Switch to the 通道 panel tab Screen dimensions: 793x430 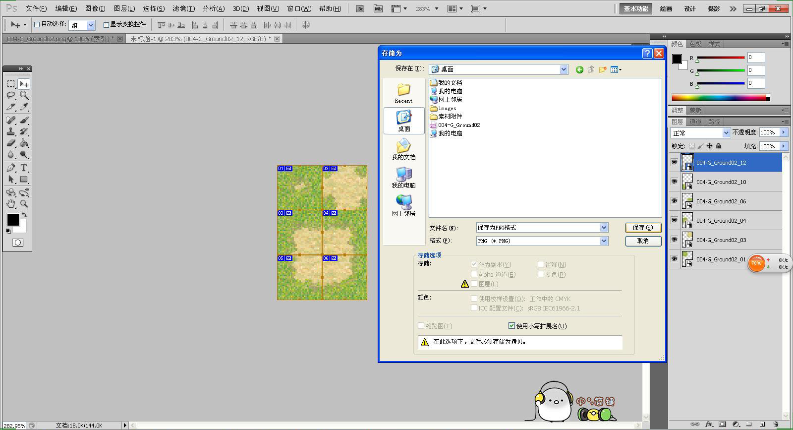click(695, 122)
